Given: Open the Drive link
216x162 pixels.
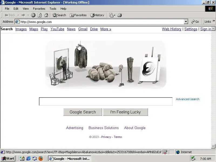Looking at the screenshot, I should coord(94,29).
